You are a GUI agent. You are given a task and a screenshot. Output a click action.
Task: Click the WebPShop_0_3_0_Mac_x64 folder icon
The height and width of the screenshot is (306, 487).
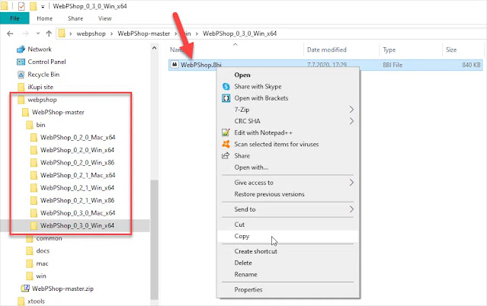(x=34, y=213)
